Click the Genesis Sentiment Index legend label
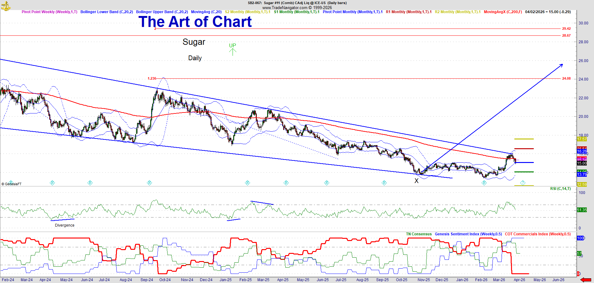594x283 pixels. (x=468, y=234)
